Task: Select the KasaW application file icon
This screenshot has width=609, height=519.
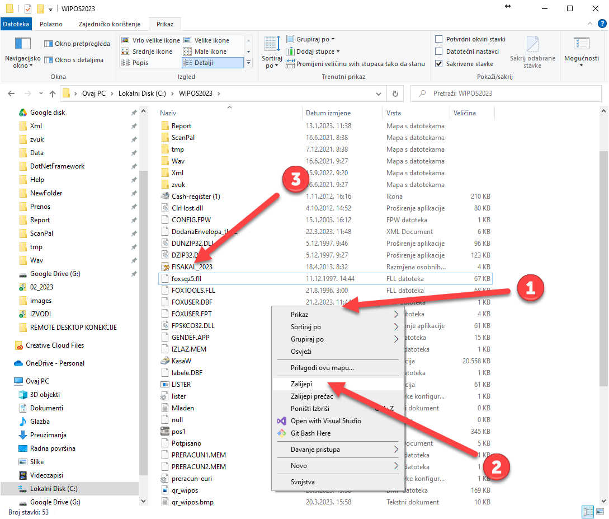Action: click(x=165, y=361)
